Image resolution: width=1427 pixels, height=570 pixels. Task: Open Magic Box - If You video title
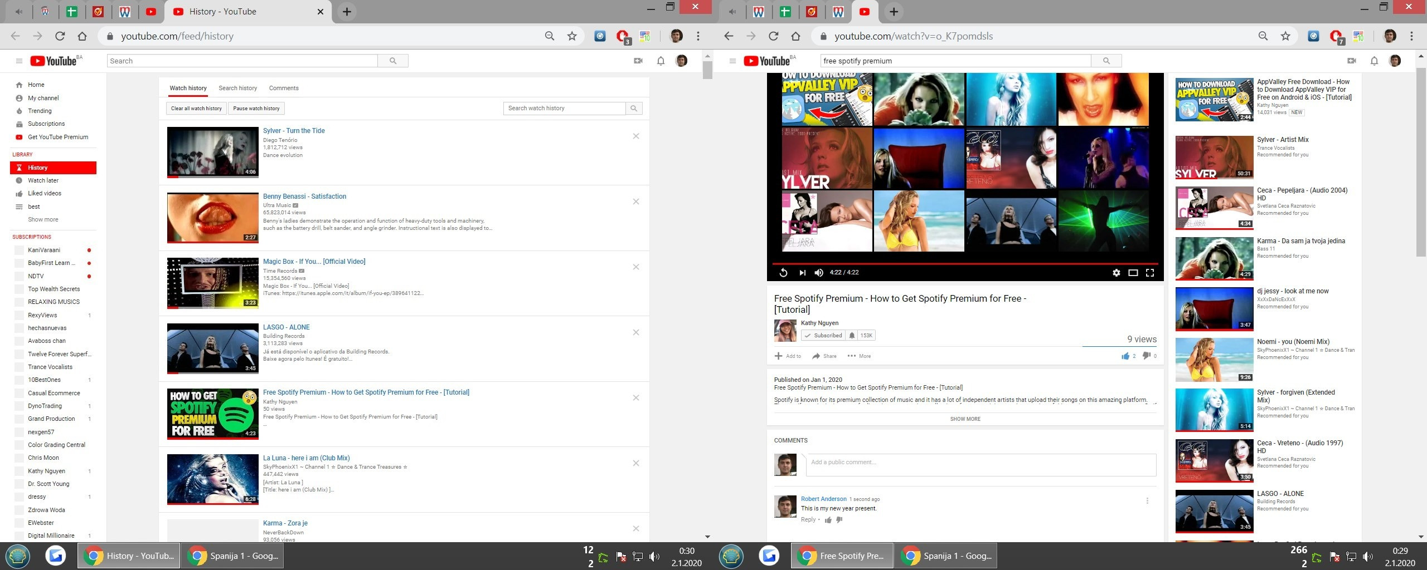tap(314, 262)
